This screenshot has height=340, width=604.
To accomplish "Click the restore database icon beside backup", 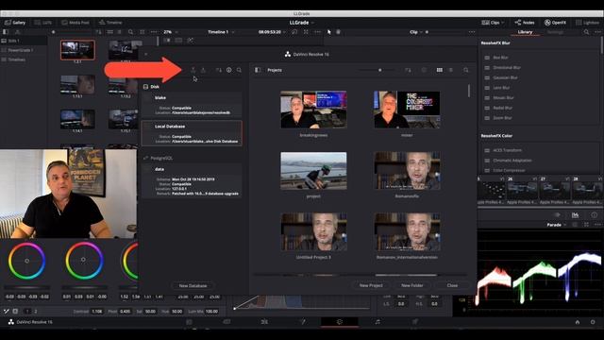I will coord(203,70).
